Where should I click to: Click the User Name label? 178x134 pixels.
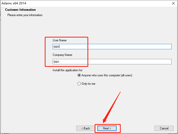coord(60,40)
